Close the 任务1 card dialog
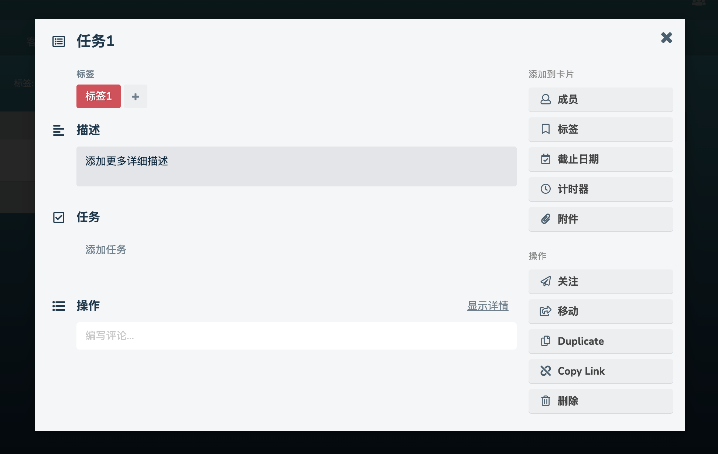Screen dimensions: 718x454 (x=666, y=38)
